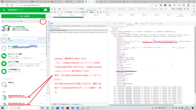Open the 活用支援ルーム chat
This screenshot has width=196, height=110.
(23, 71)
